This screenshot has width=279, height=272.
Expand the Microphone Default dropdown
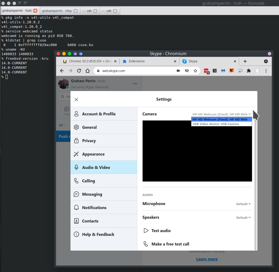pyautogui.click(x=243, y=204)
